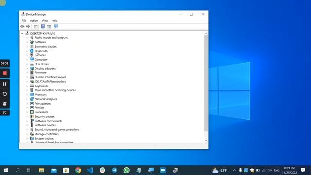Open the File menu

tap(24, 20)
